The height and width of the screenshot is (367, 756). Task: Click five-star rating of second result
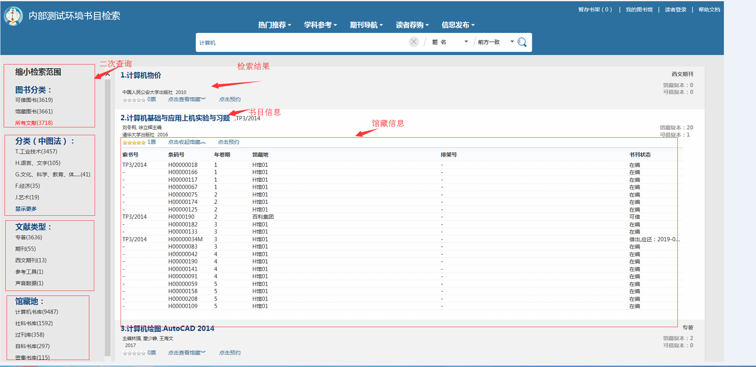coord(134,143)
